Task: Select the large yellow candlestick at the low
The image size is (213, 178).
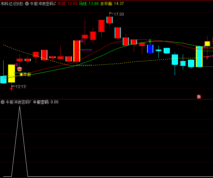Action: pyautogui.click(x=12, y=73)
